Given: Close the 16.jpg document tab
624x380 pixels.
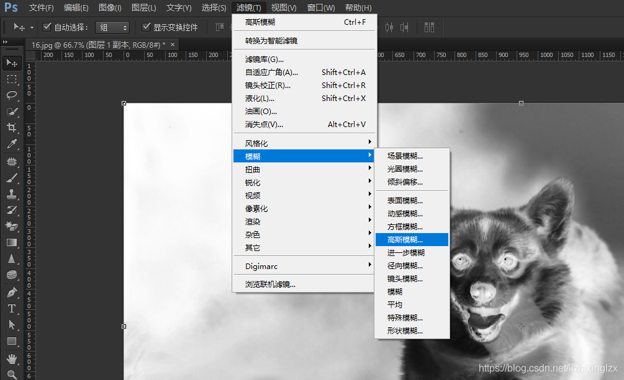Looking at the screenshot, I should tap(173, 45).
